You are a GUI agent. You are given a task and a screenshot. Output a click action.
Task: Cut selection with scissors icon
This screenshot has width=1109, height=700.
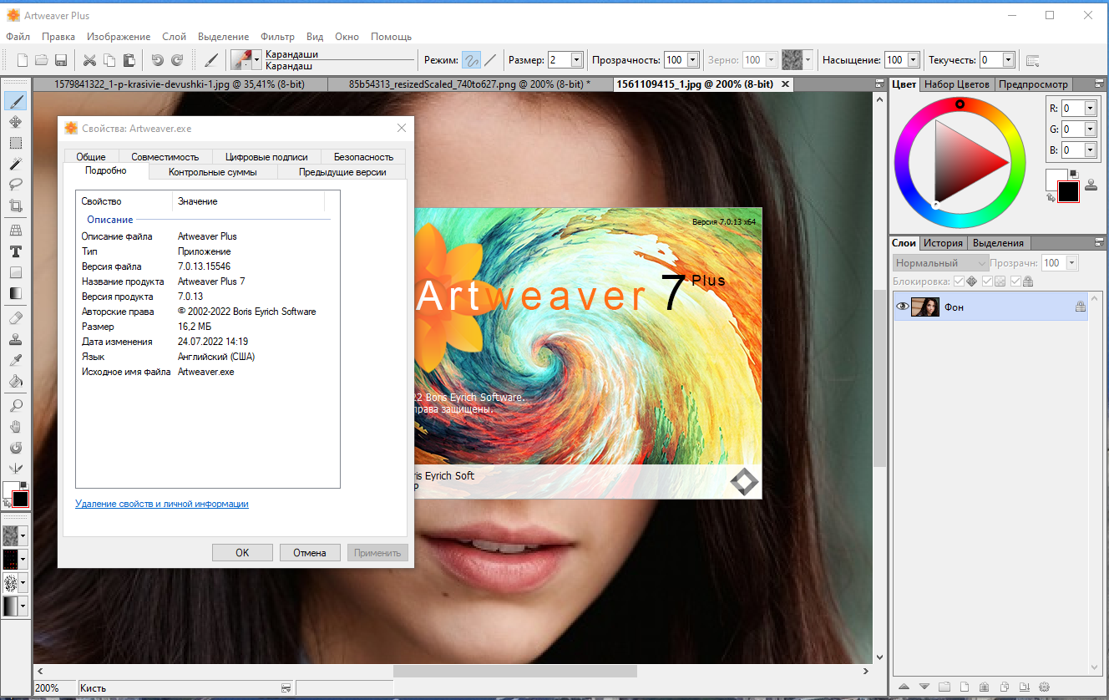coord(89,60)
